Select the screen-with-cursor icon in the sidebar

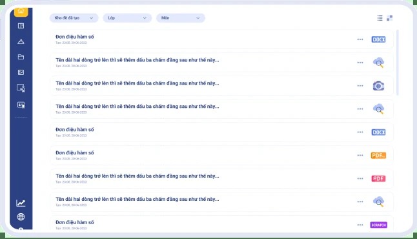pos(21,88)
